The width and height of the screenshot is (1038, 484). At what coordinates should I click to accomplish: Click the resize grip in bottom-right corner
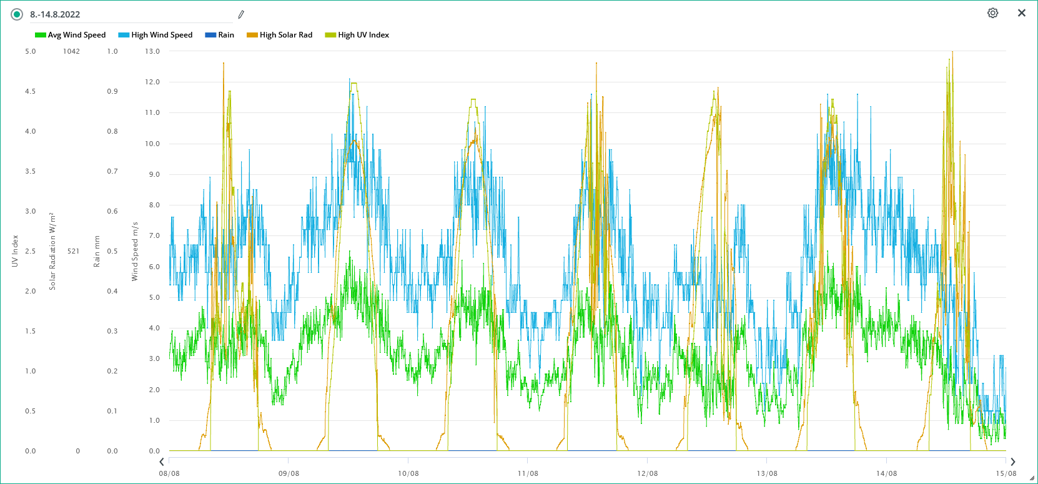click(x=1032, y=478)
